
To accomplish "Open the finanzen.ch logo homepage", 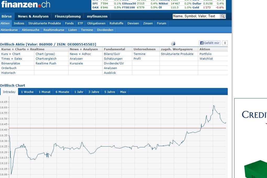I will pyautogui.click(x=25, y=4).
